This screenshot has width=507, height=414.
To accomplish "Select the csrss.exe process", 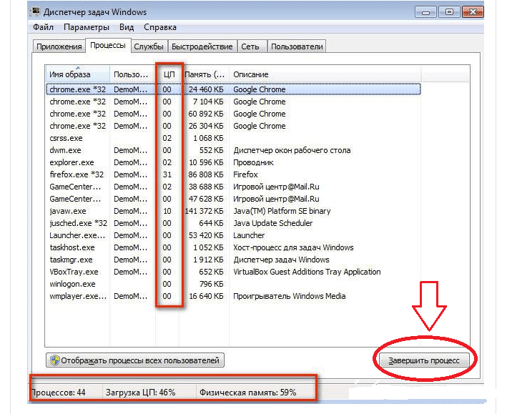I will (x=233, y=138).
